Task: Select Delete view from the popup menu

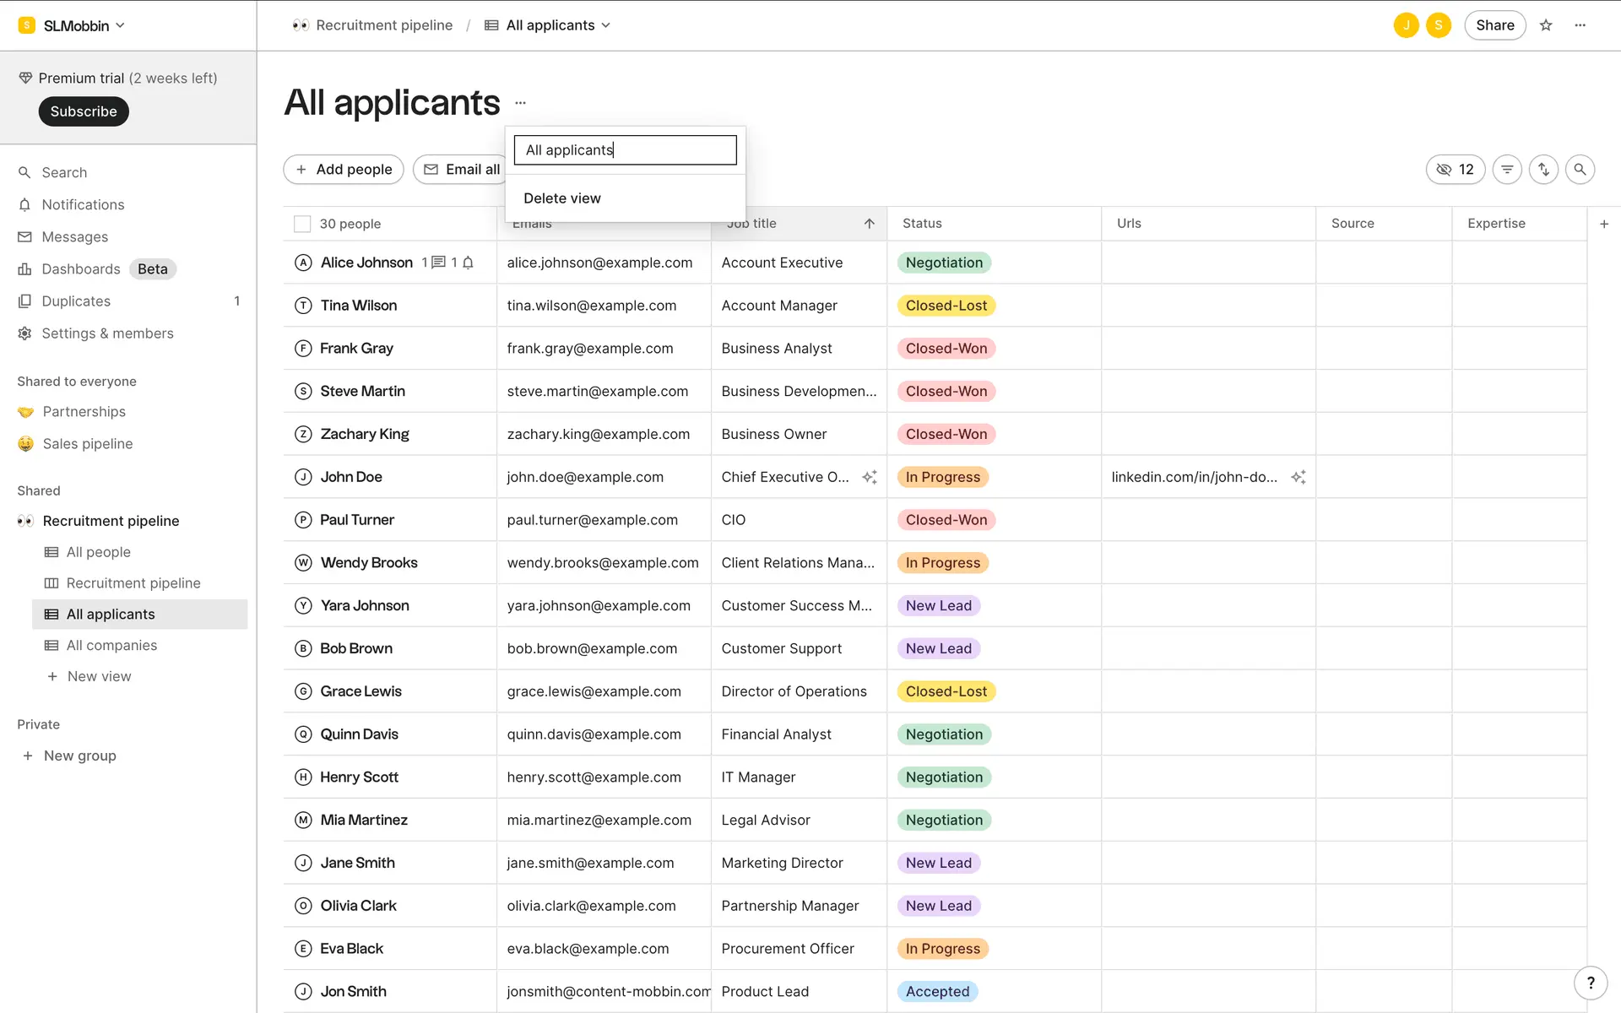Action: pyautogui.click(x=562, y=198)
